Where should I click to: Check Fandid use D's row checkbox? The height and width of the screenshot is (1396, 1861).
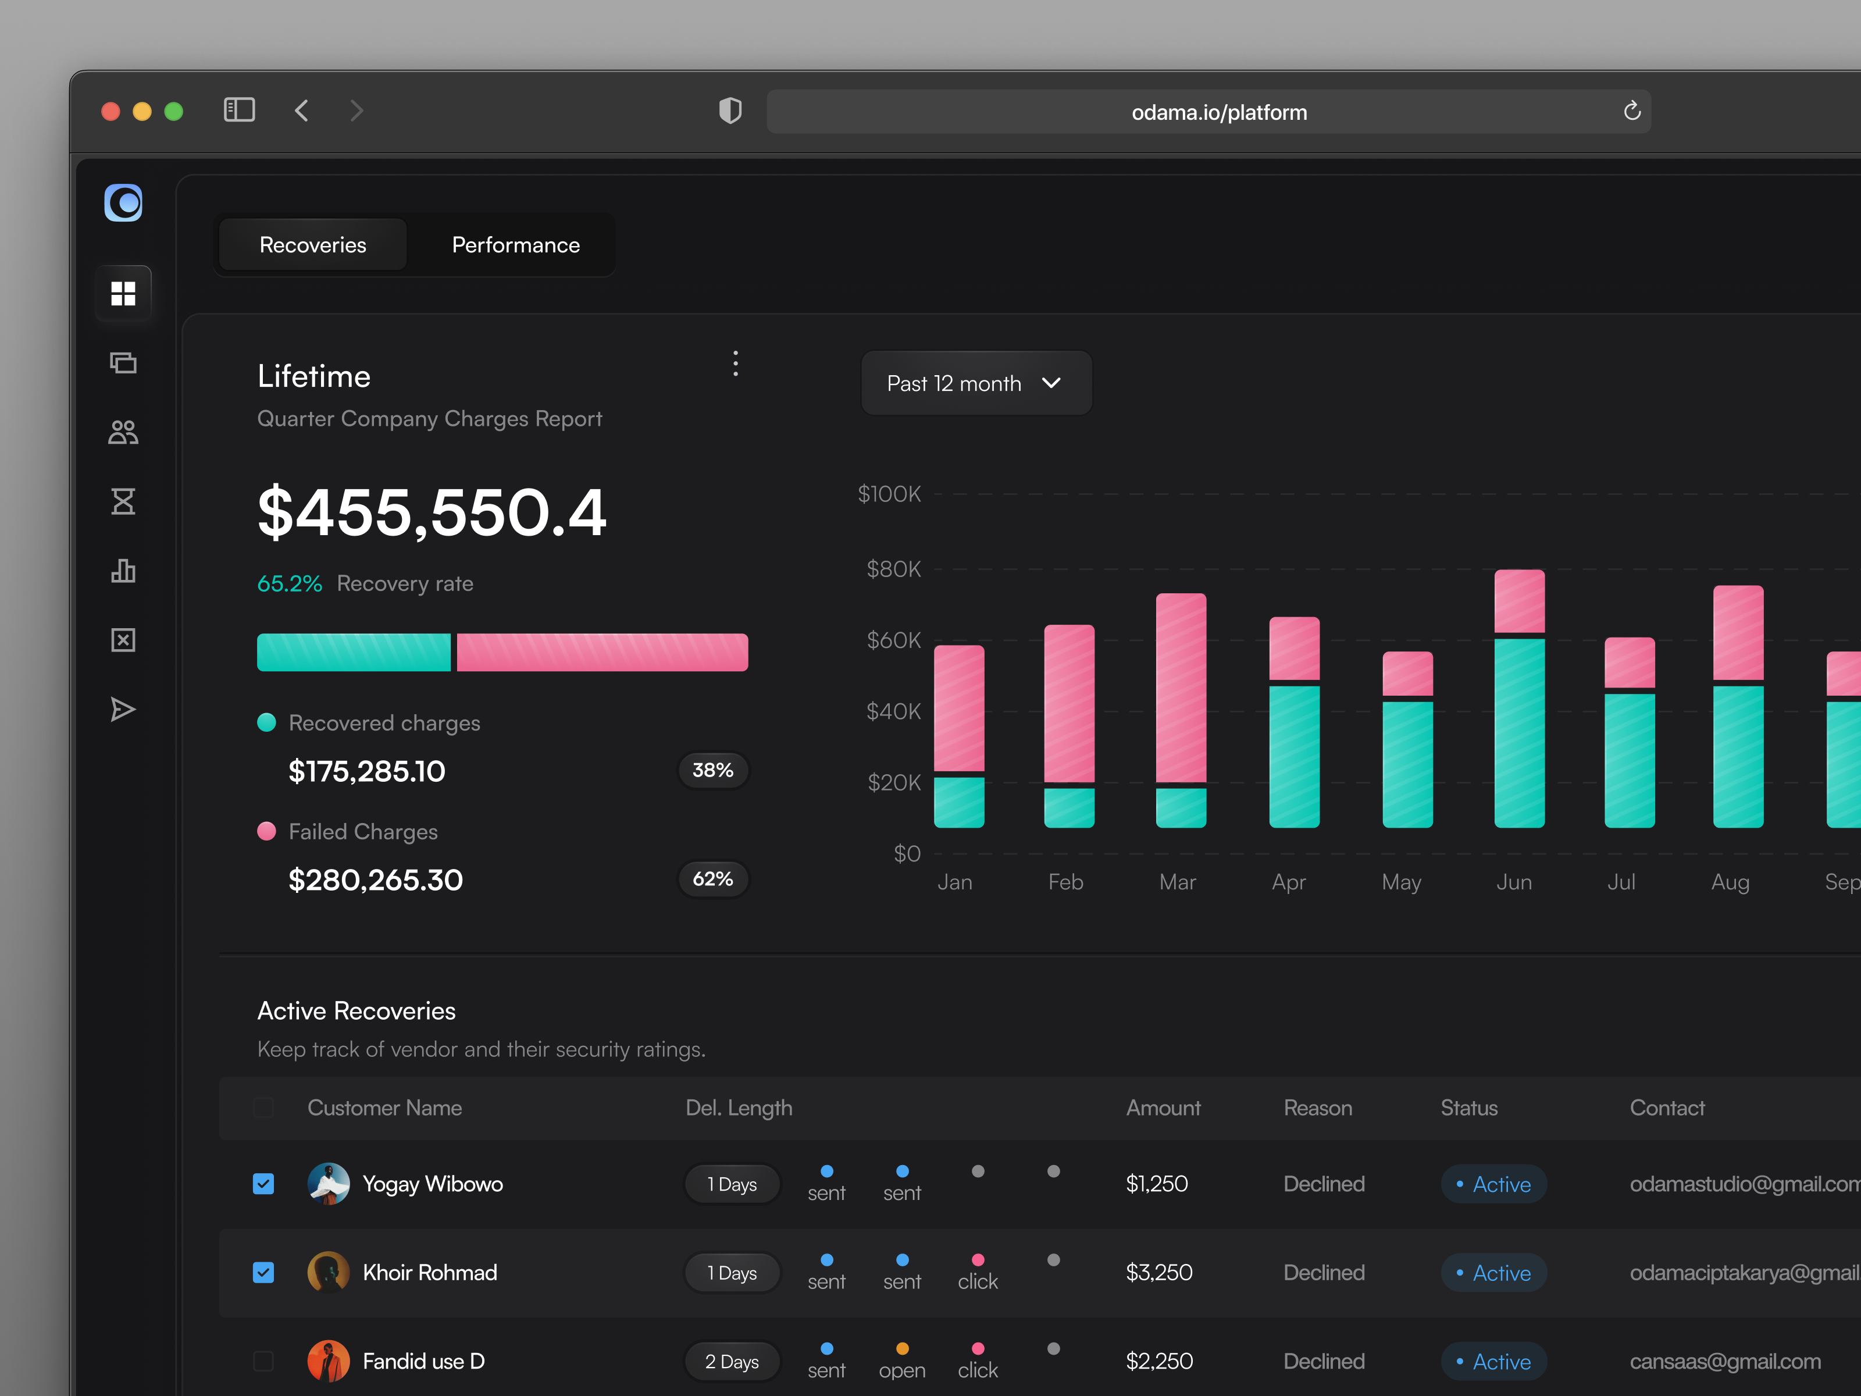pyautogui.click(x=263, y=1361)
